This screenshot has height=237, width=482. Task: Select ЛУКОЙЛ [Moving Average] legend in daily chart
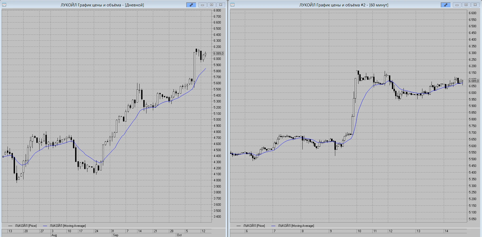(x=64, y=226)
